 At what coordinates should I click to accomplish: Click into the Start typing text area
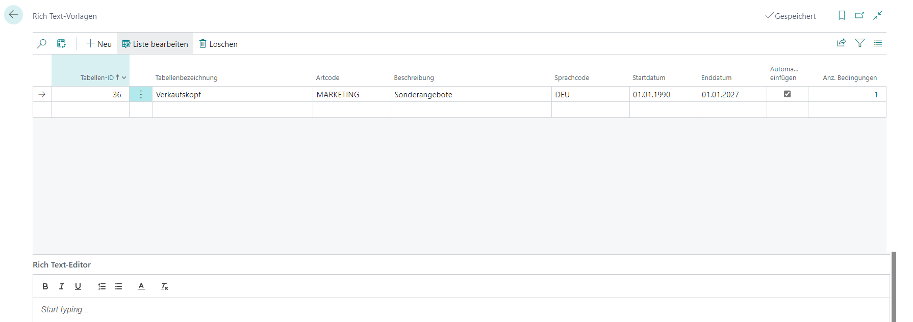click(x=461, y=310)
